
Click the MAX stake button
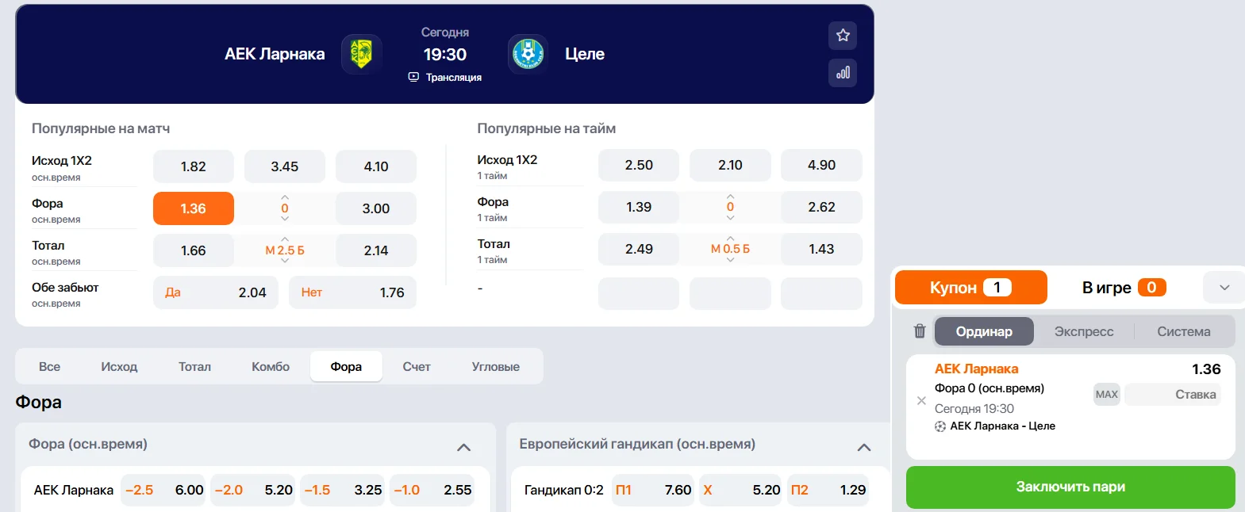pyautogui.click(x=1106, y=395)
